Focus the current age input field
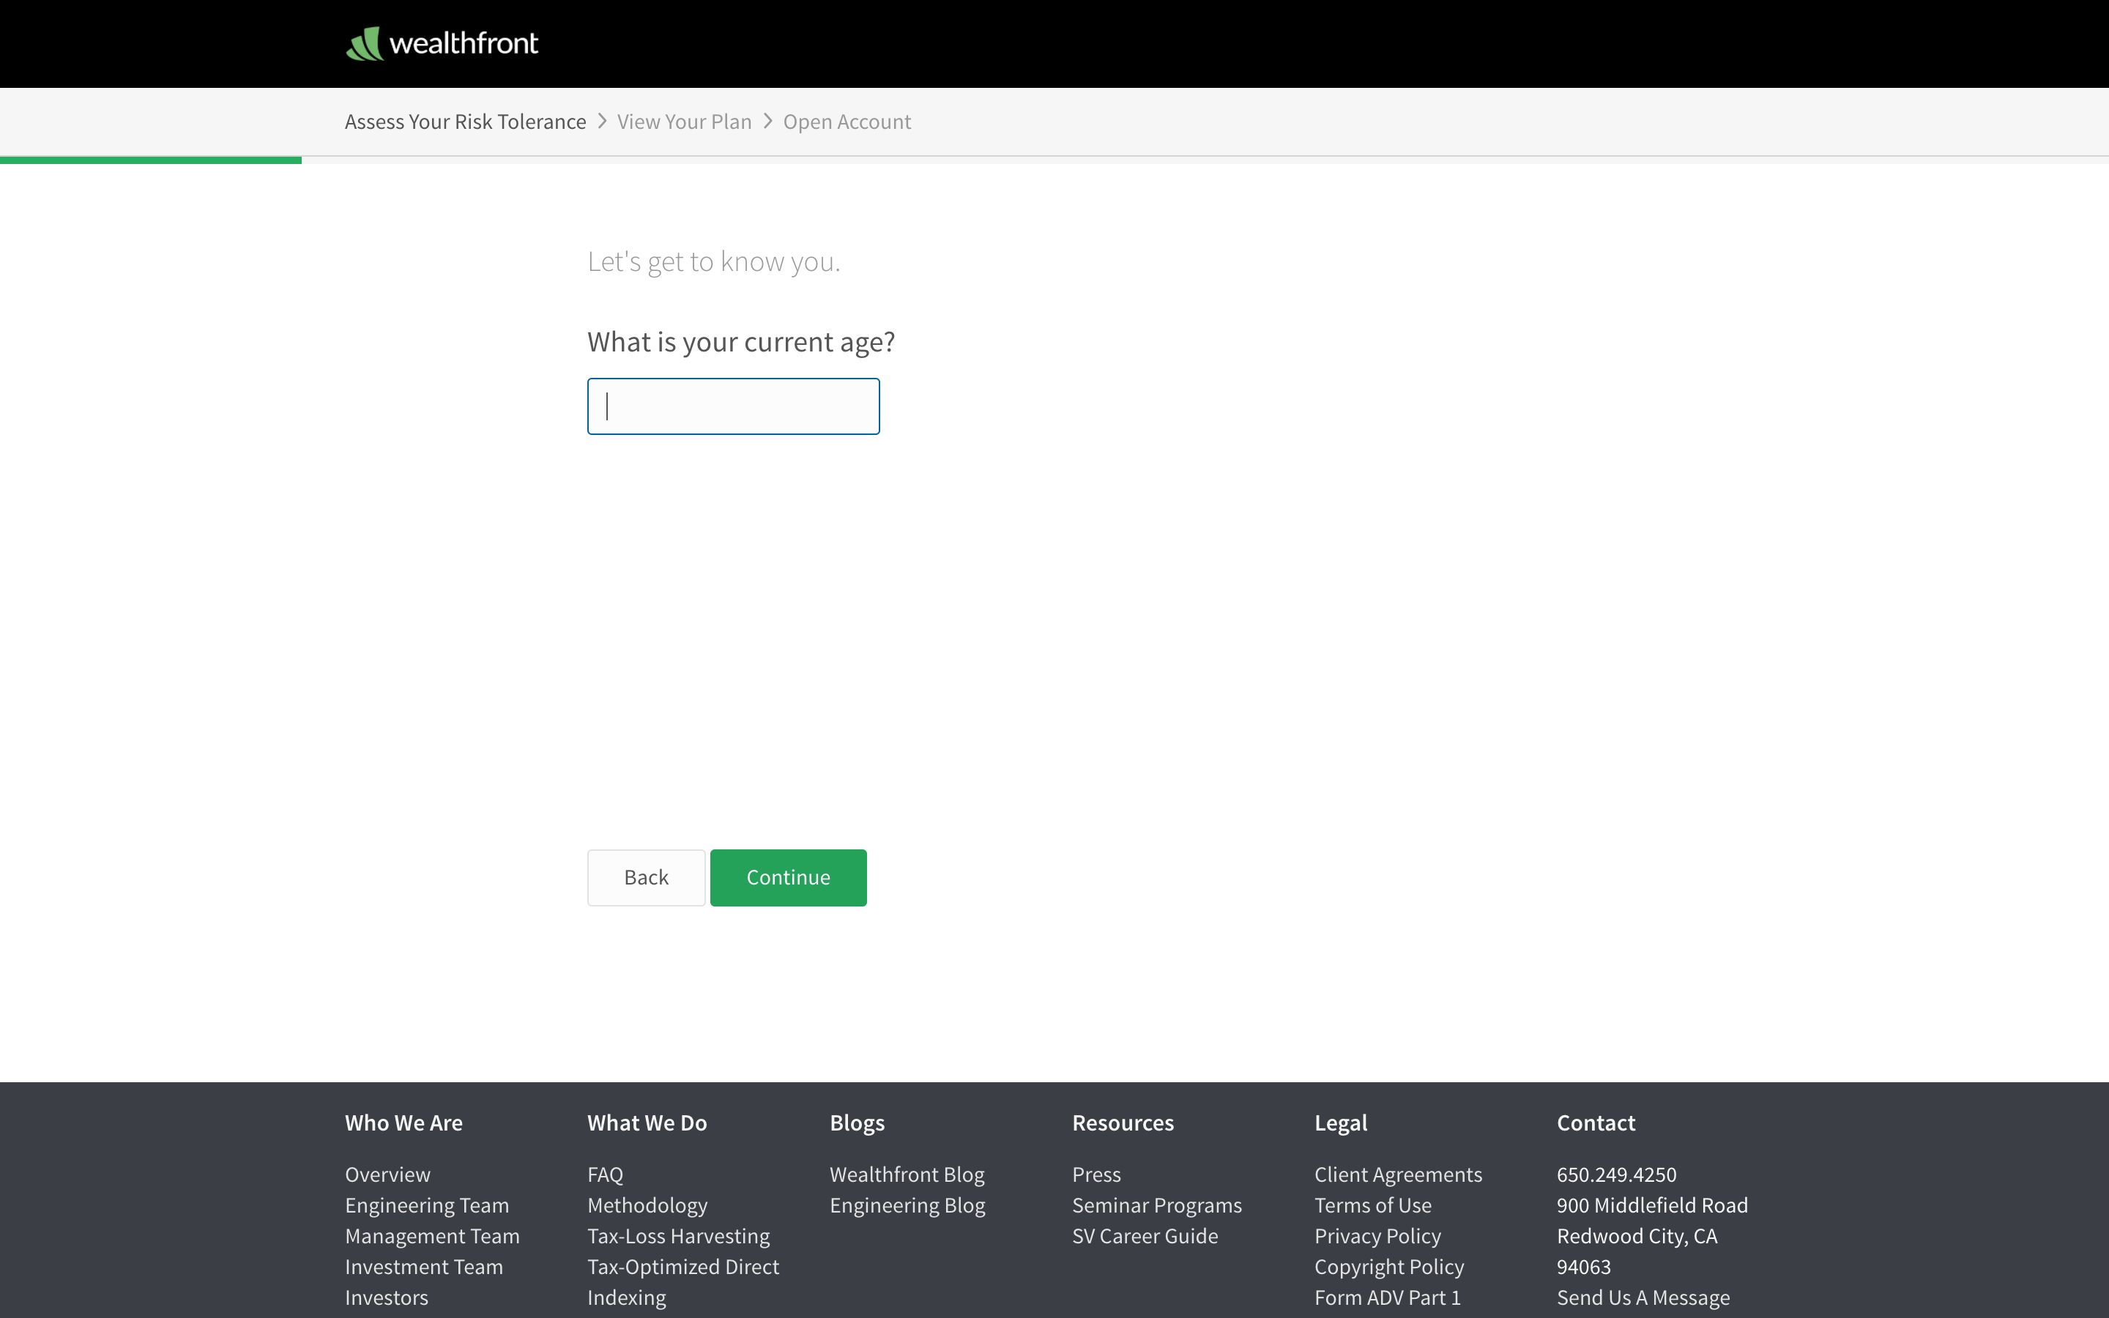Viewport: 2109px width, 1318px height. point(734,406)
